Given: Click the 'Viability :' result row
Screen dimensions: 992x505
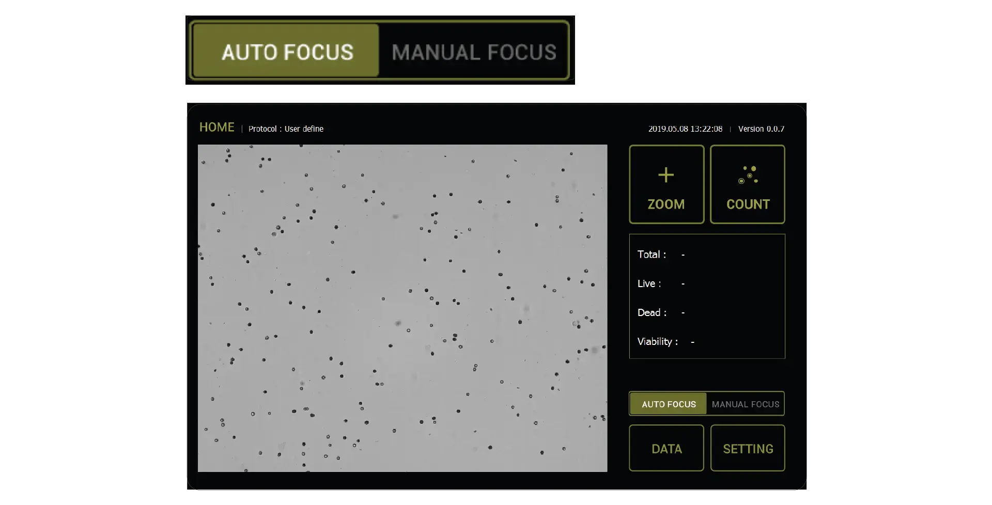Looking at the screenshot, I should (x=666, y=341).
